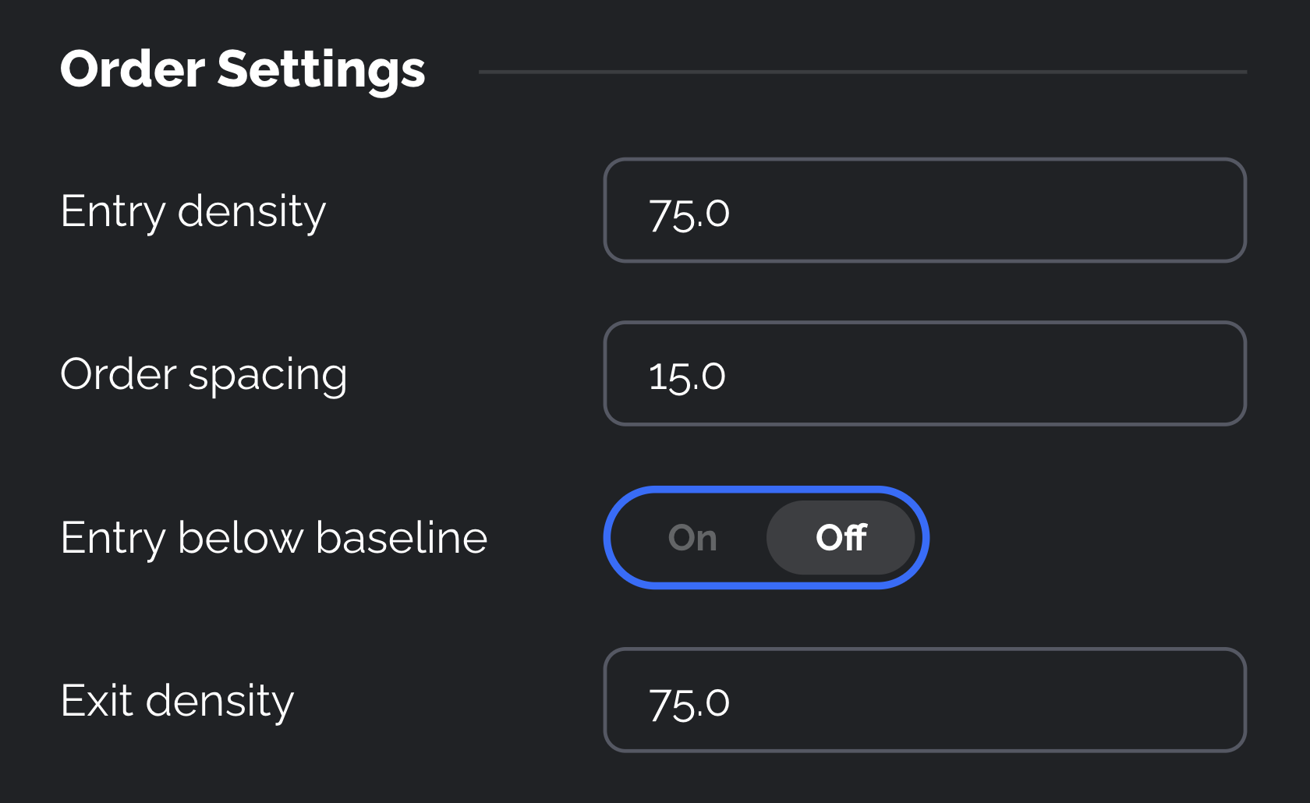Screen dimensions: 1310x803
Task: Click the Order spacing label
Action: 204,374
